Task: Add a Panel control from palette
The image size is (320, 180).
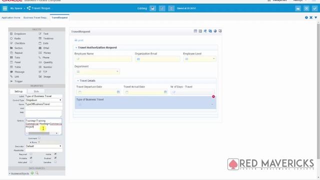Action: point(15,62)
